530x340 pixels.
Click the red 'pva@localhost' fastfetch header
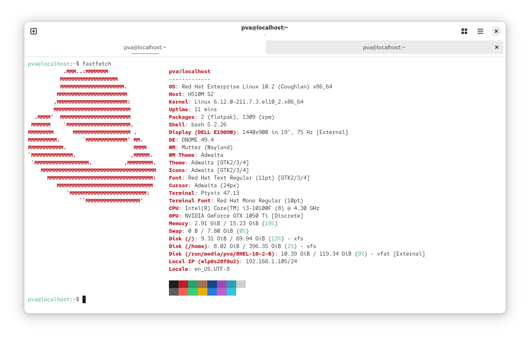click(x=190, y=71)
